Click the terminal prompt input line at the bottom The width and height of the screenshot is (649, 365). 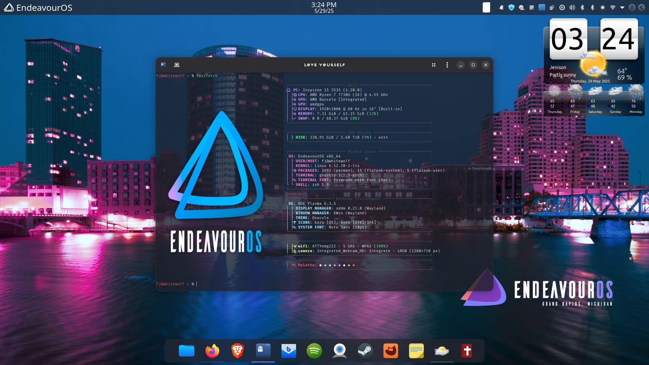click(324, 284)
